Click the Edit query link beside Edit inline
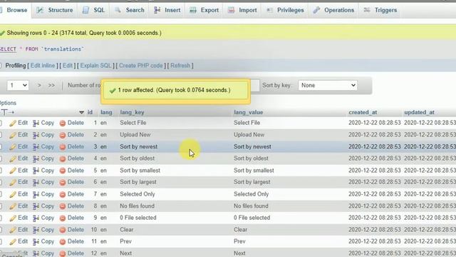This screenshot has width=456, height=257. pyautogui.click(x=68, y=66)
